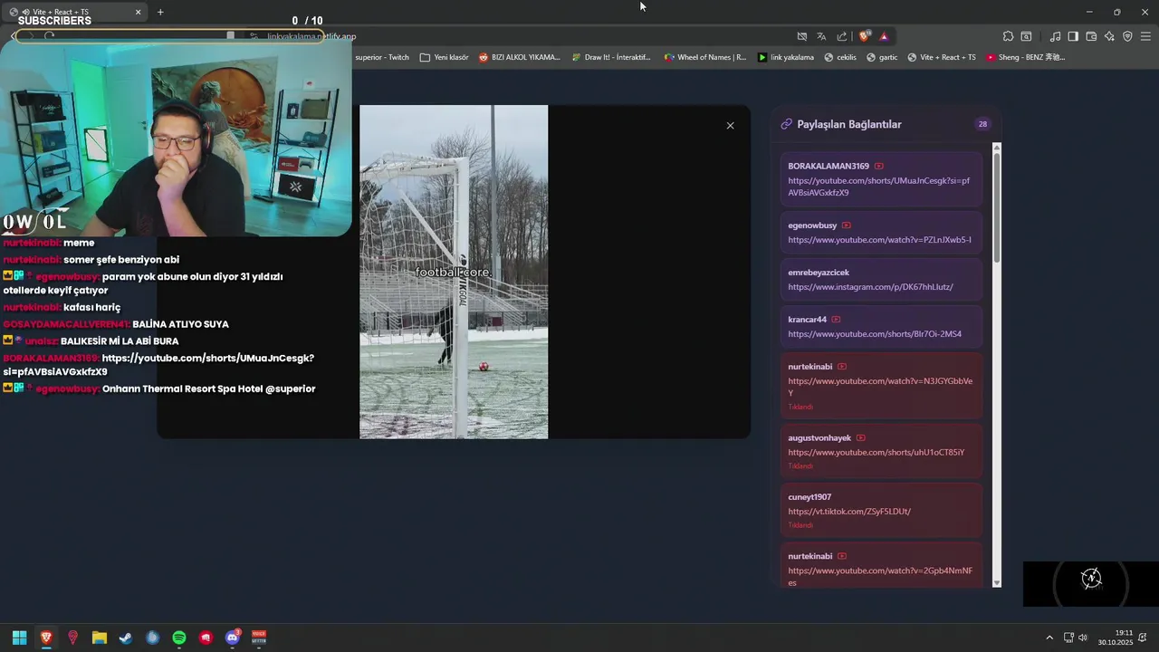Open the Leo AI sparkle icon
This screenshot has width=1159, height=652.
coord(1109,36)
